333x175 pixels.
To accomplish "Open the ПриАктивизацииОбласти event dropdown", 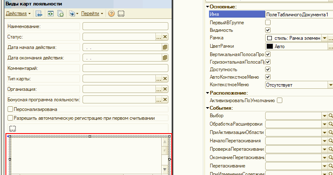I will pos(325,133).
